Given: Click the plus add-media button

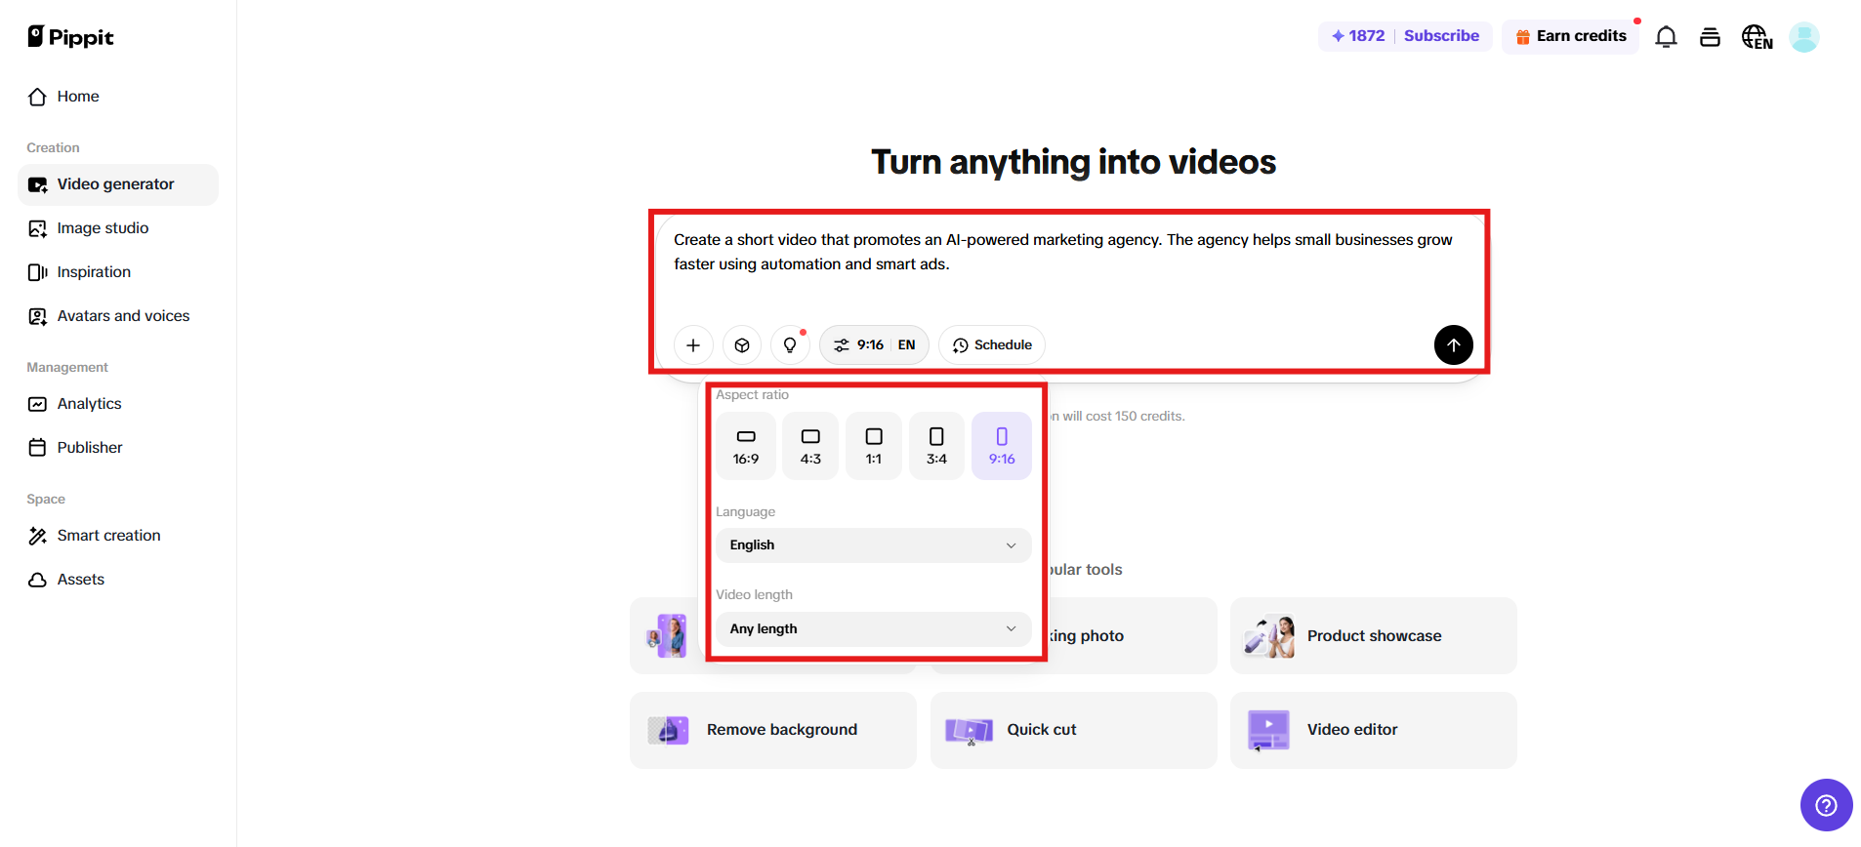Looking at the screenshot, I should [x=693, y=345].
